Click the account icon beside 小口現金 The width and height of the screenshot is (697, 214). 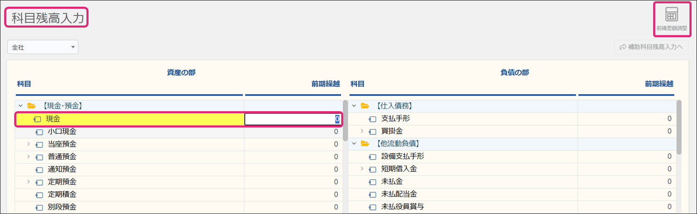point(39,132)
